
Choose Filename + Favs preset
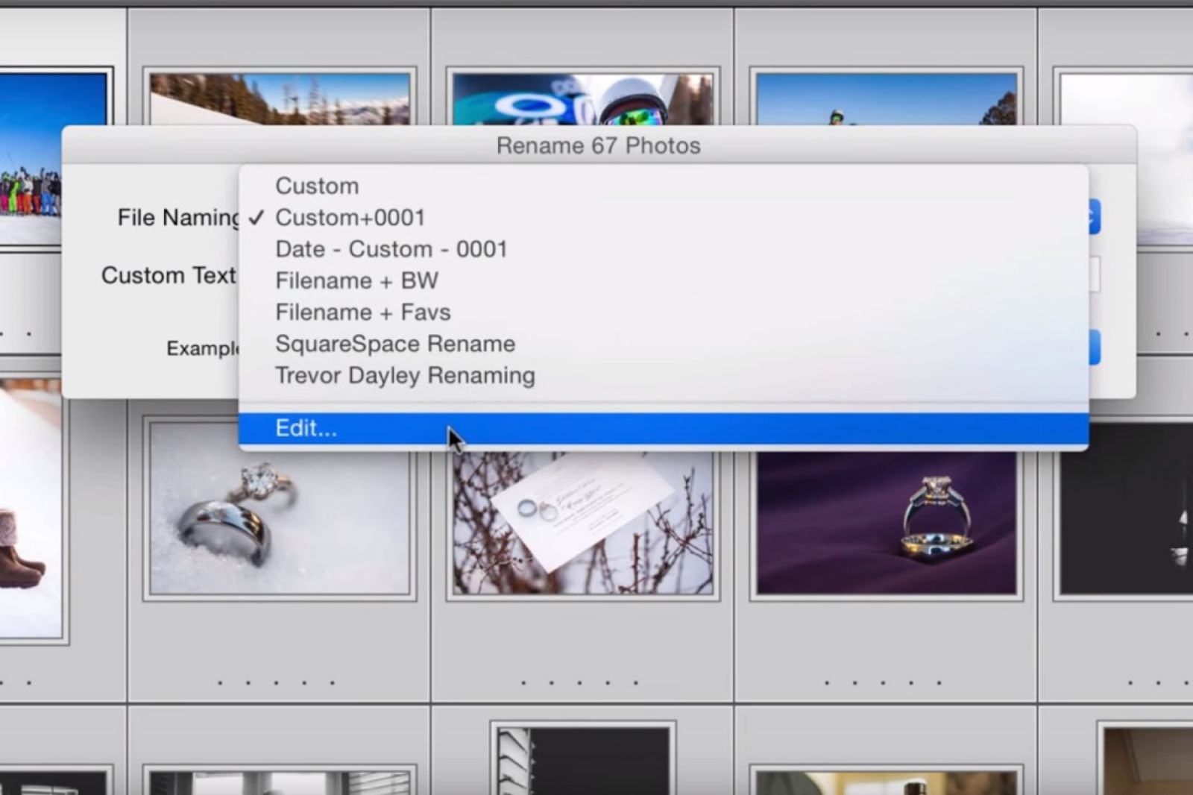(x=362, y=312)
